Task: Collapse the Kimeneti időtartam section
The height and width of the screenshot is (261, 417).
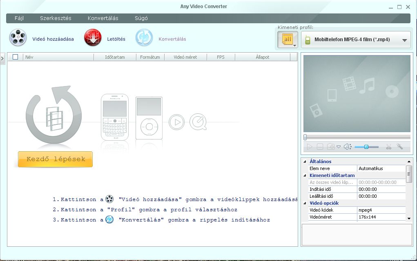Action: [305, 175]
